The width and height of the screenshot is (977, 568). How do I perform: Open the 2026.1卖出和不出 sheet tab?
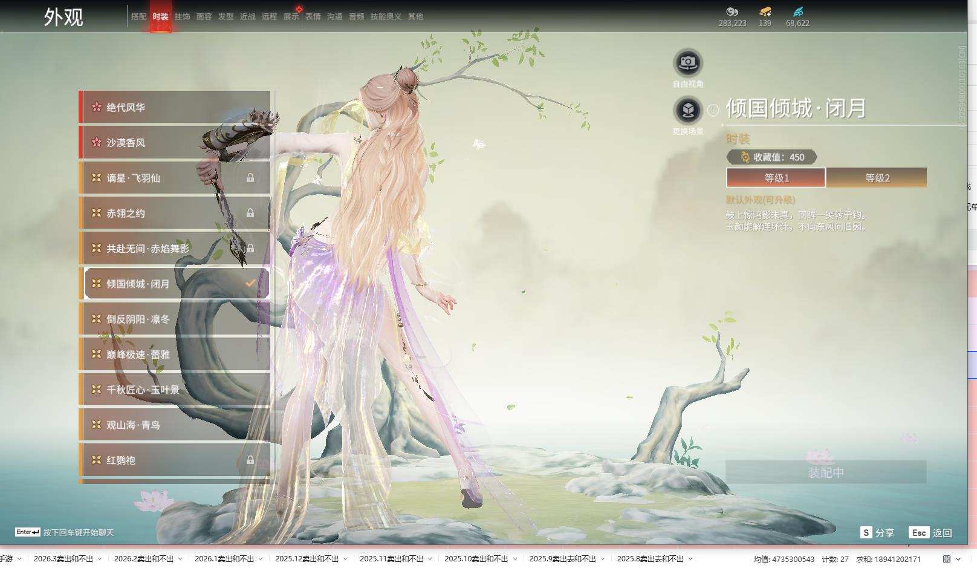pyautogui.click(x=224, y=559)
